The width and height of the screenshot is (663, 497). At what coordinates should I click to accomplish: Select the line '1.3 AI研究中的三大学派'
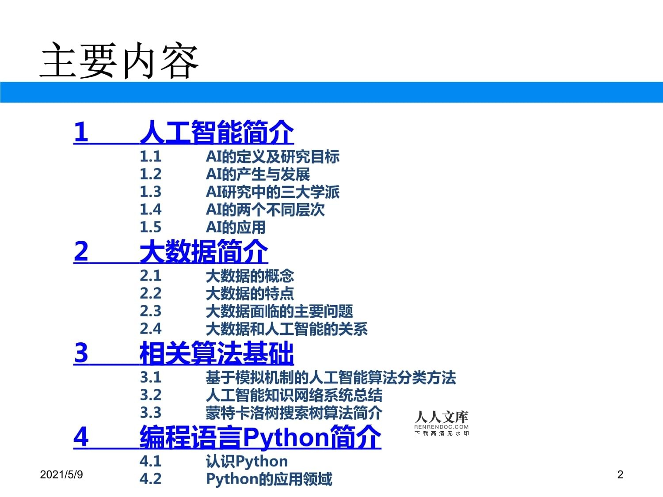[240, 192]
